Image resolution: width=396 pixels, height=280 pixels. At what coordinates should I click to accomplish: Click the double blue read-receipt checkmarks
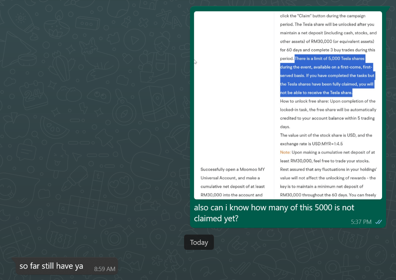[x=378, y=222]
